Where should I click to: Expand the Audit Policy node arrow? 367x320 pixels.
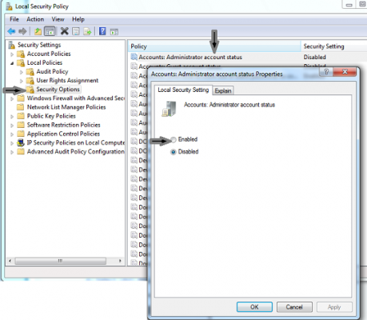click(x=22, y=72)
